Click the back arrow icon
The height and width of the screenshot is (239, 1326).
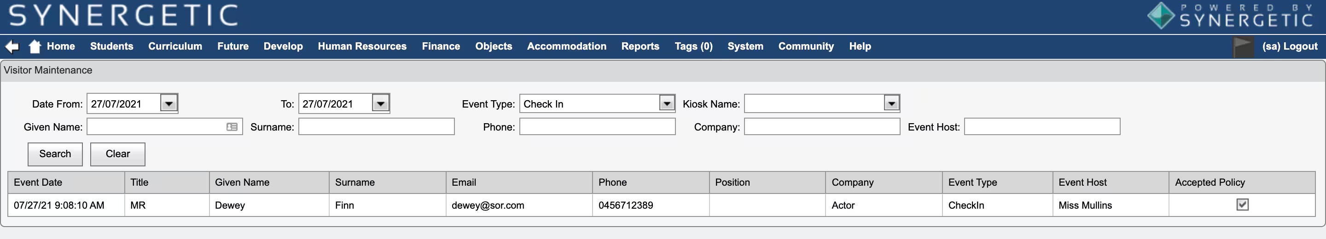[12, 47]
